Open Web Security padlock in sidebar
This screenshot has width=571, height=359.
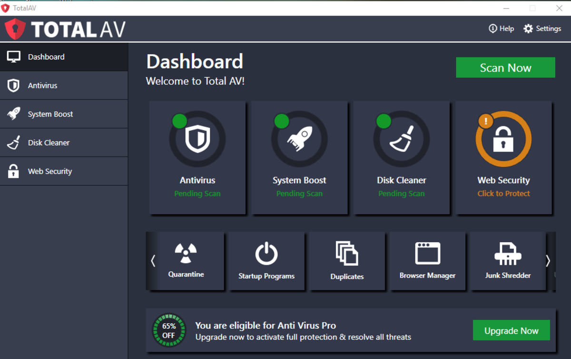coord(13,171)
